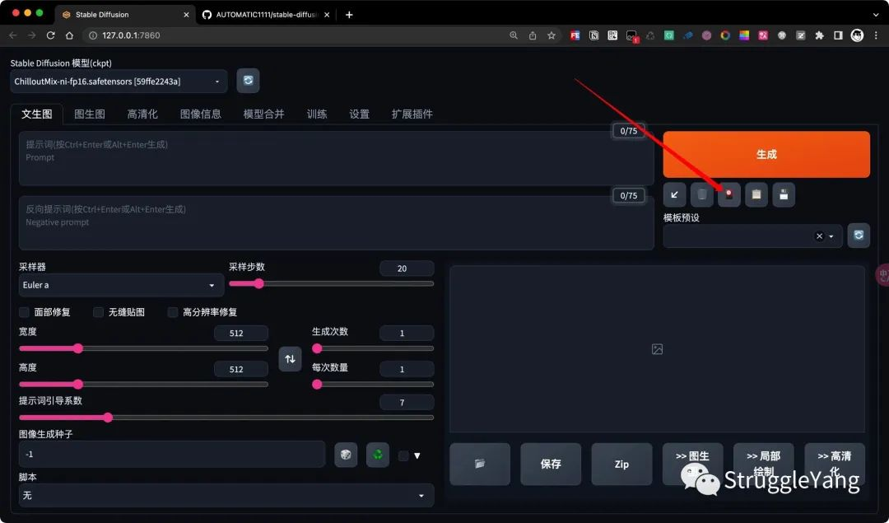Click the dice icon to randomize the seed
The width and height of the screenshot is (889, 523).
tap(346, 455)
